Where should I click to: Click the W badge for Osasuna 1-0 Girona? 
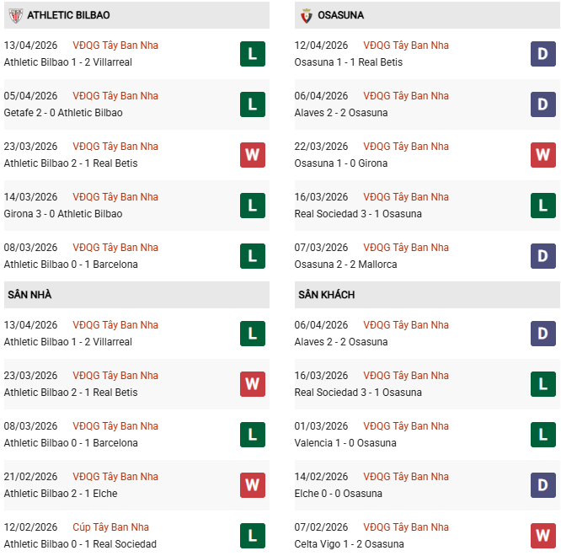point(542,155)
